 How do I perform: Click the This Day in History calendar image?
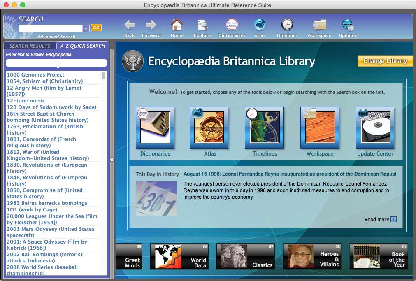(156, 198)
